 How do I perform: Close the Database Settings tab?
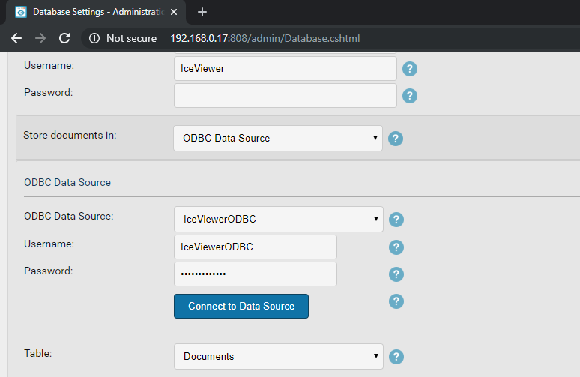click(x=174, y=12)
